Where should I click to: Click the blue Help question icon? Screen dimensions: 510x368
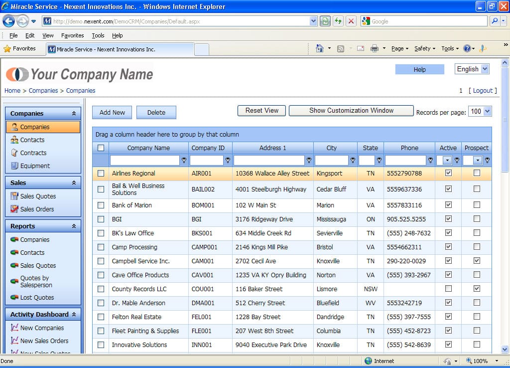click(467, 48)
